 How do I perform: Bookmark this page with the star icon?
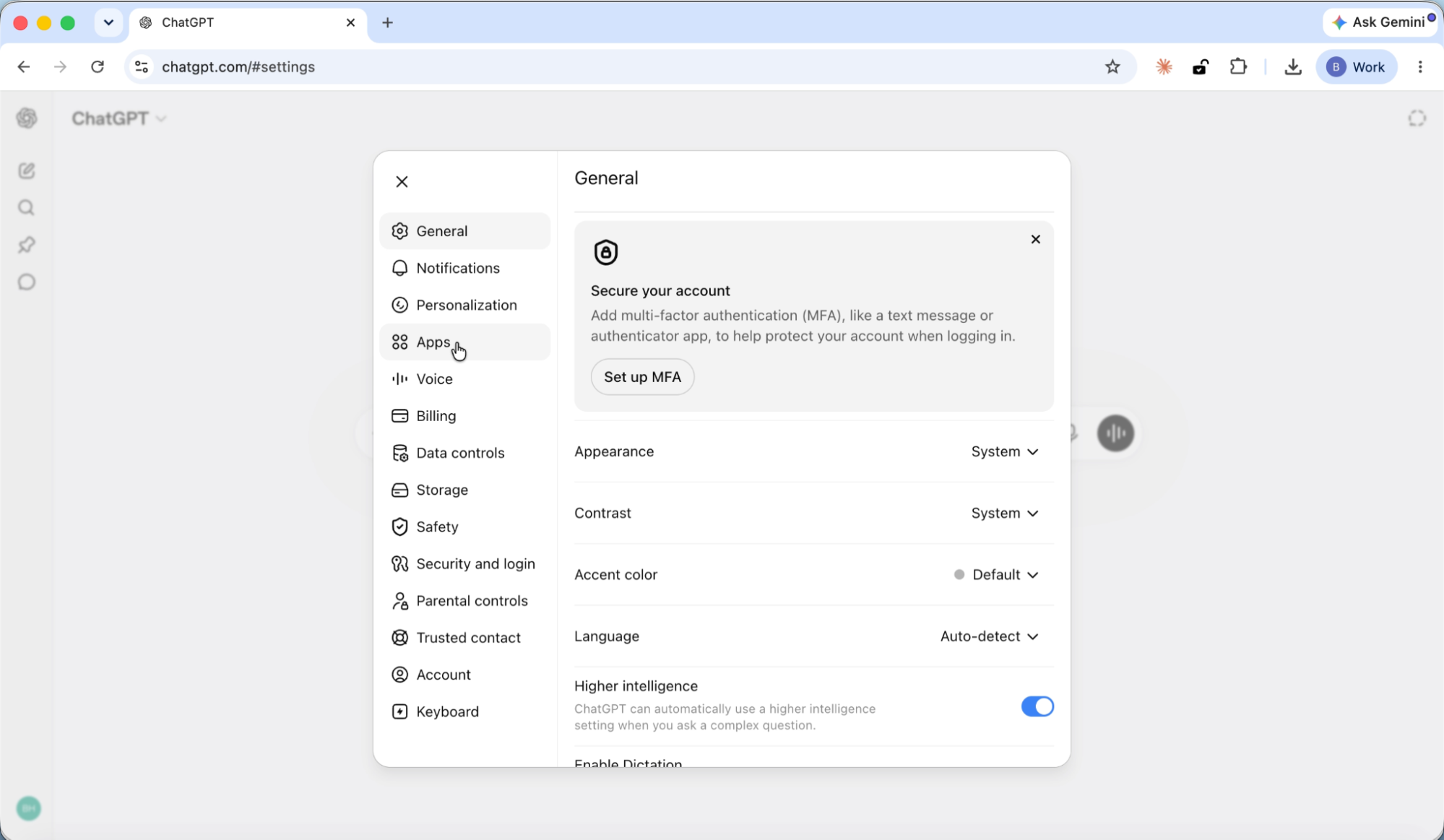pos(1112,67)
